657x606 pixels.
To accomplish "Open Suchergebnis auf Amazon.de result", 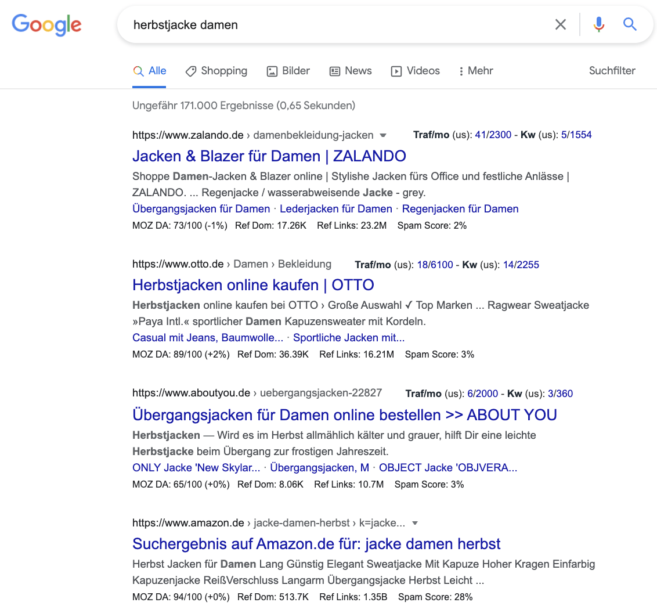I will (x=316, y=544).
